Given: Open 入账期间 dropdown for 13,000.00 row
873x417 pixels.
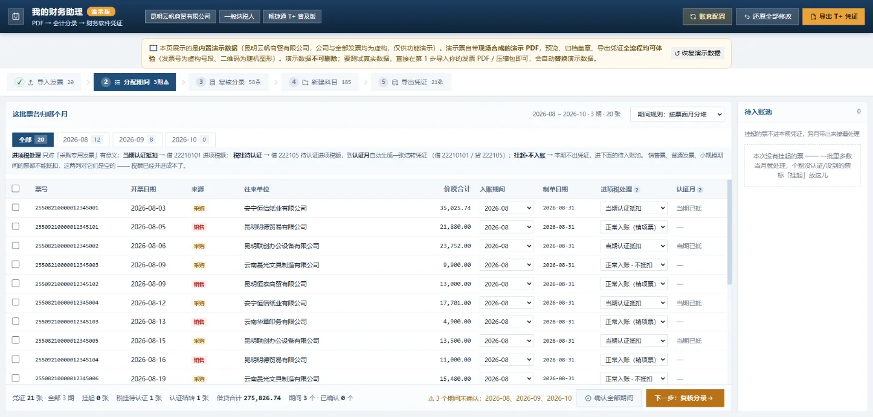Looking at the screenshot, I should pyautogui.click(x=507, y=284).
